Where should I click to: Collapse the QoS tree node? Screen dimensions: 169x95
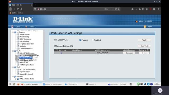coord(13,67)
